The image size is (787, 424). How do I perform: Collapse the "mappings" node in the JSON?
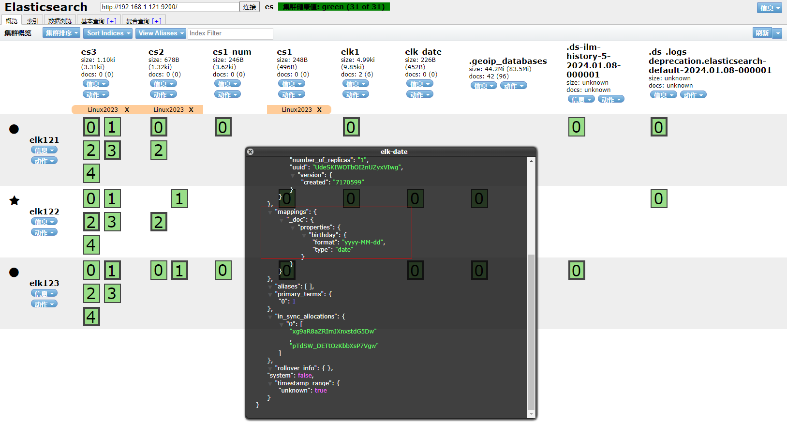270,212
